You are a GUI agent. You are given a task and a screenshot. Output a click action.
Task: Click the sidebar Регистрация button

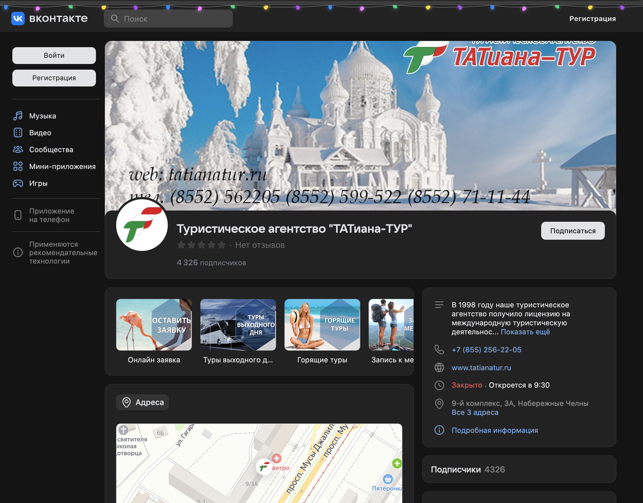pos(54,78)
